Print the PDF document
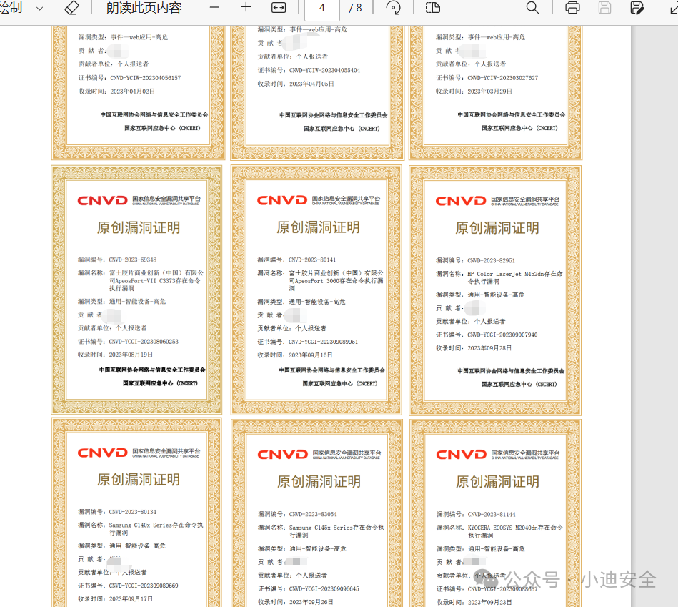This screenshot has width=678, height=607. (572, 8)
